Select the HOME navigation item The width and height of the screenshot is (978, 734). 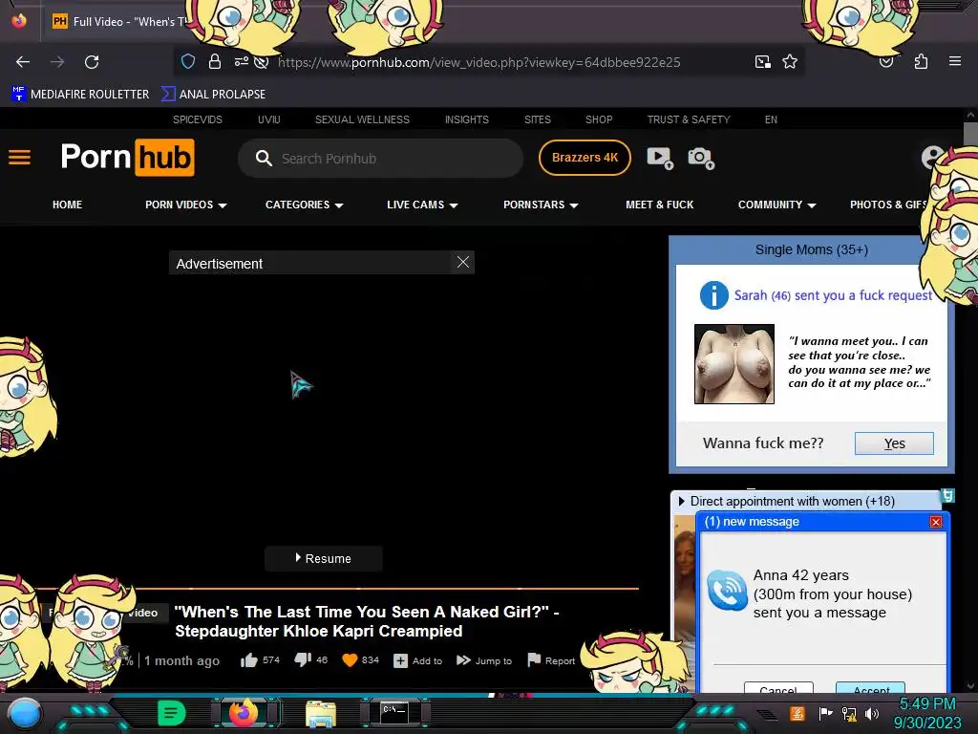(x=68, y=205)
